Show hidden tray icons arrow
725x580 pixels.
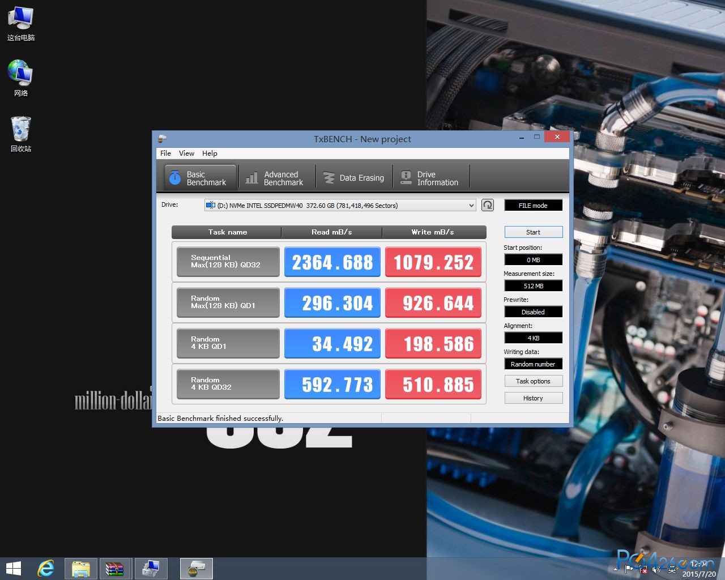point(616,569)
